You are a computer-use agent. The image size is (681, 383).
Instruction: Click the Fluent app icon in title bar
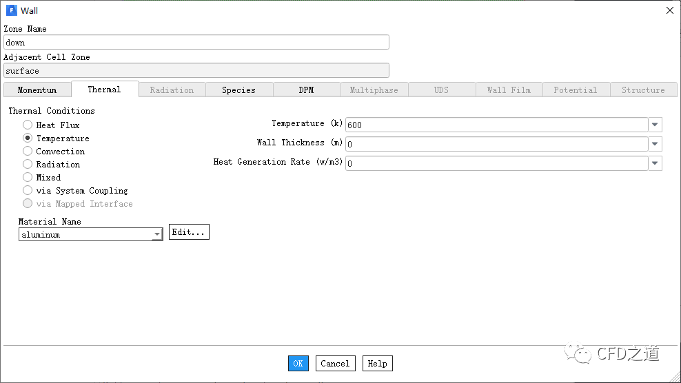click(x=11, y=10)
